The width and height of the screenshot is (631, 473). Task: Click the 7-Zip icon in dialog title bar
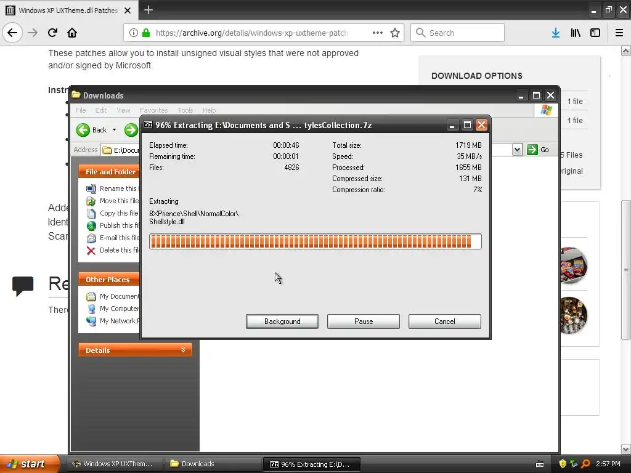pyautogui.click(x=148, y=124)
